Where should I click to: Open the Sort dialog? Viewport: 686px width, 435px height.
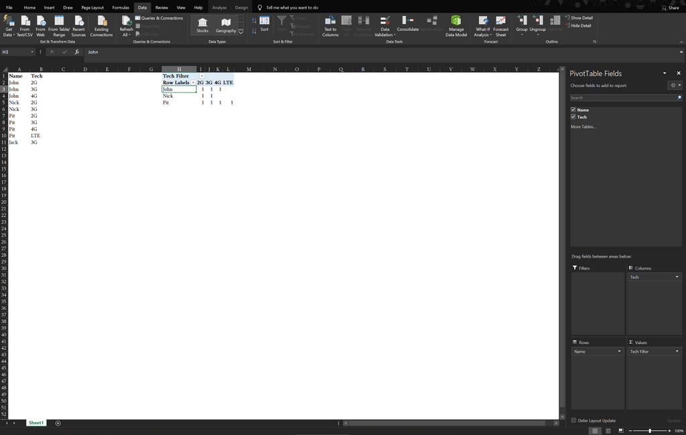(x=264, y=24)
